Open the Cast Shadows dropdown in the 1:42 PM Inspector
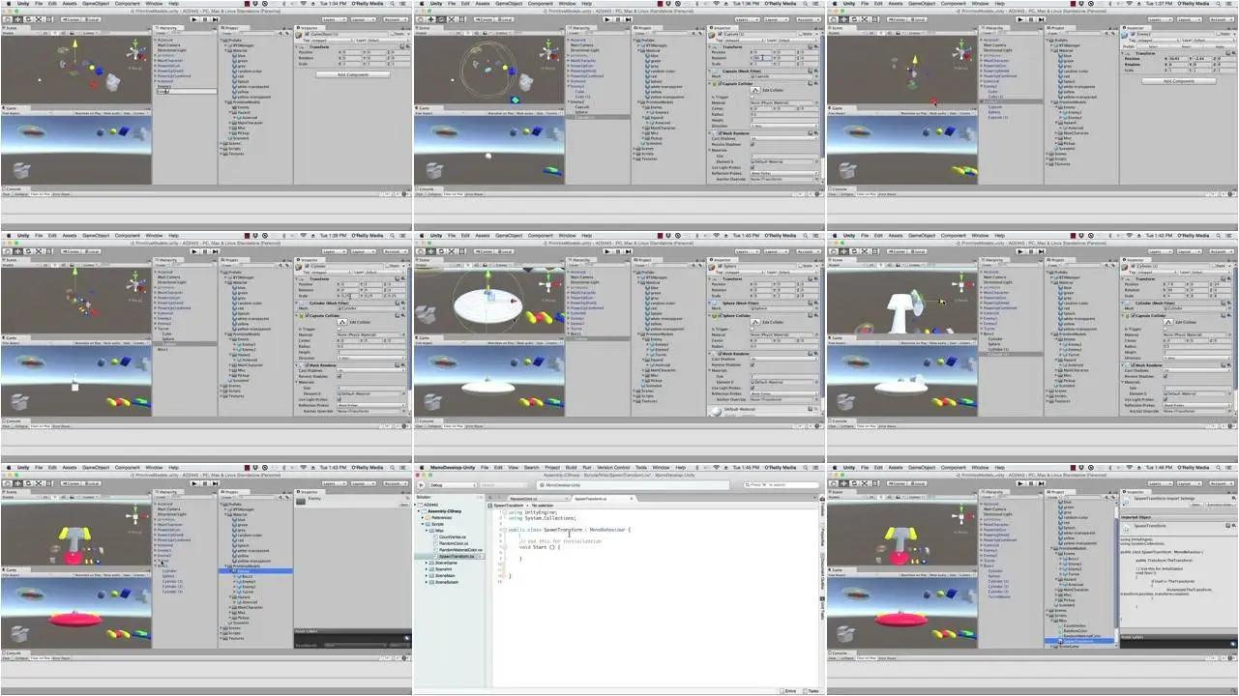 point(1197,370)
